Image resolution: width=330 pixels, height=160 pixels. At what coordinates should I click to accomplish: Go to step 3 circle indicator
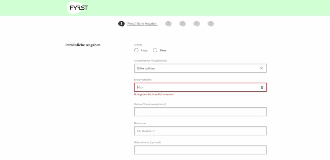[182, 24]
